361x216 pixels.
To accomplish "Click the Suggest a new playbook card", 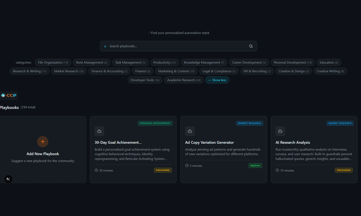I will coord(43,161).
